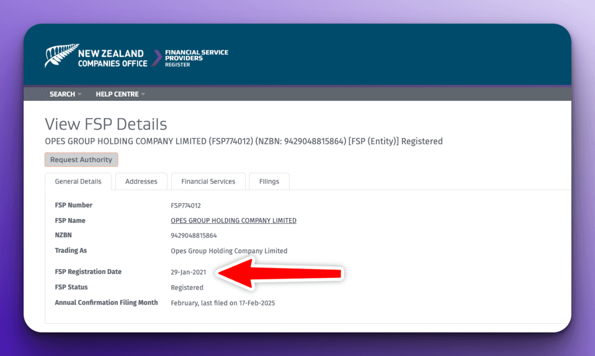This screenshot has width=595, height=356.
Task: Click the FSP Number value FSP774012
Action: (x=186, y=206)
